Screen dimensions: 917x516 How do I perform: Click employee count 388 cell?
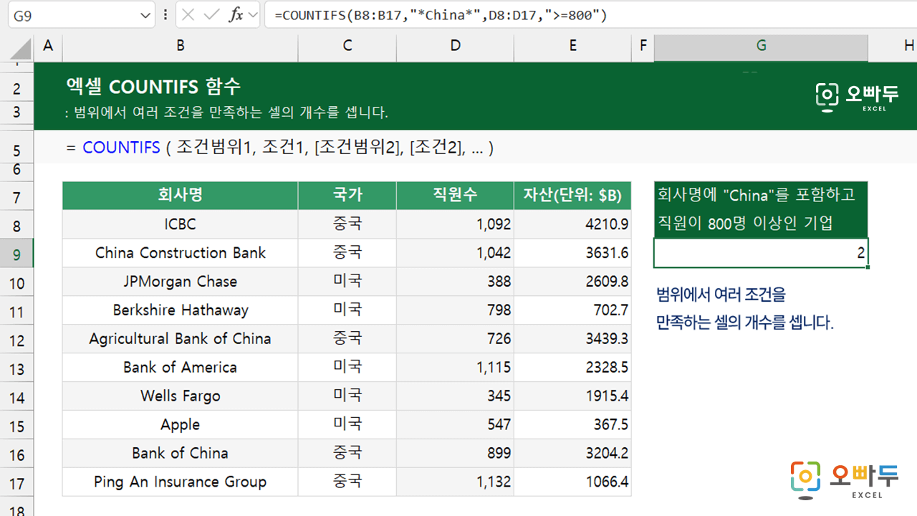pyautogui.click(x=456, y=282)
